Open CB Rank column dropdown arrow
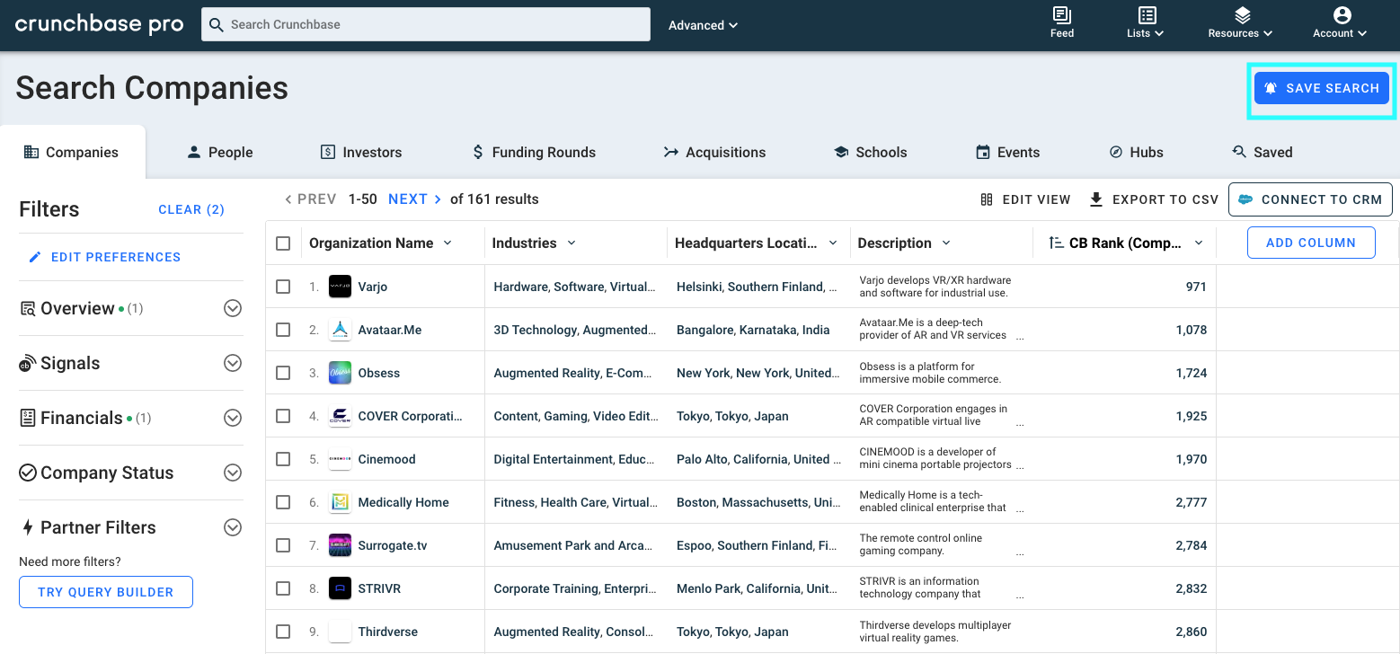Viewport: 1400px width, 654px height. tap(1198, 243)
